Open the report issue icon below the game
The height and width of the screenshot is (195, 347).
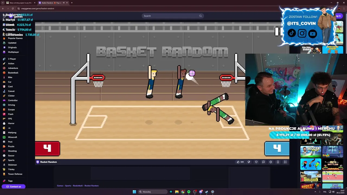(263, 162)
